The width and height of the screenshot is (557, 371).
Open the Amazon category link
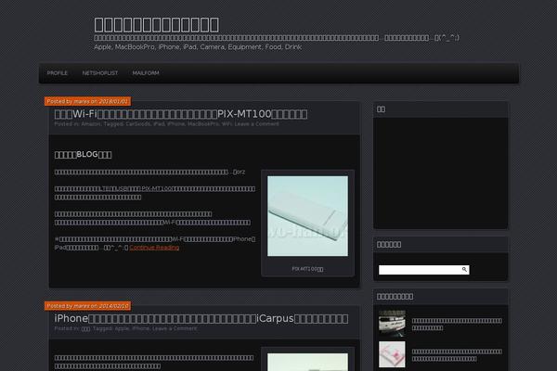(x=91, y=124)
